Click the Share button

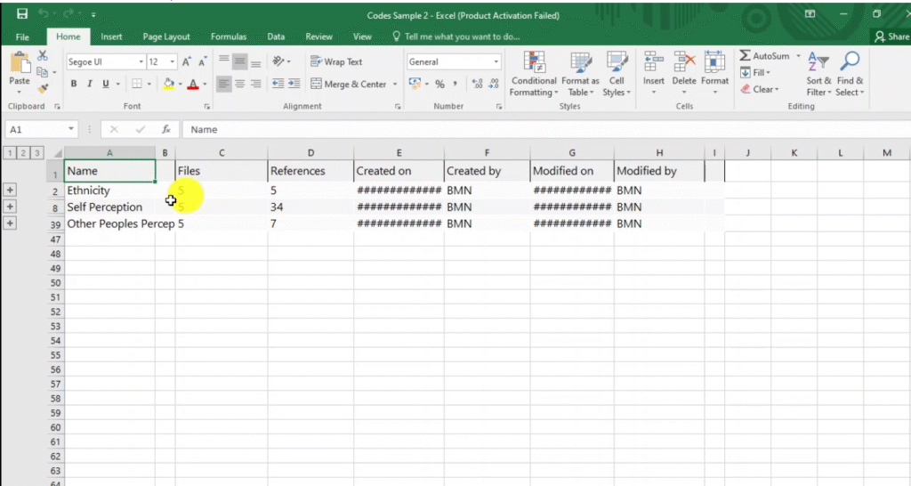(x=891, y=37)
